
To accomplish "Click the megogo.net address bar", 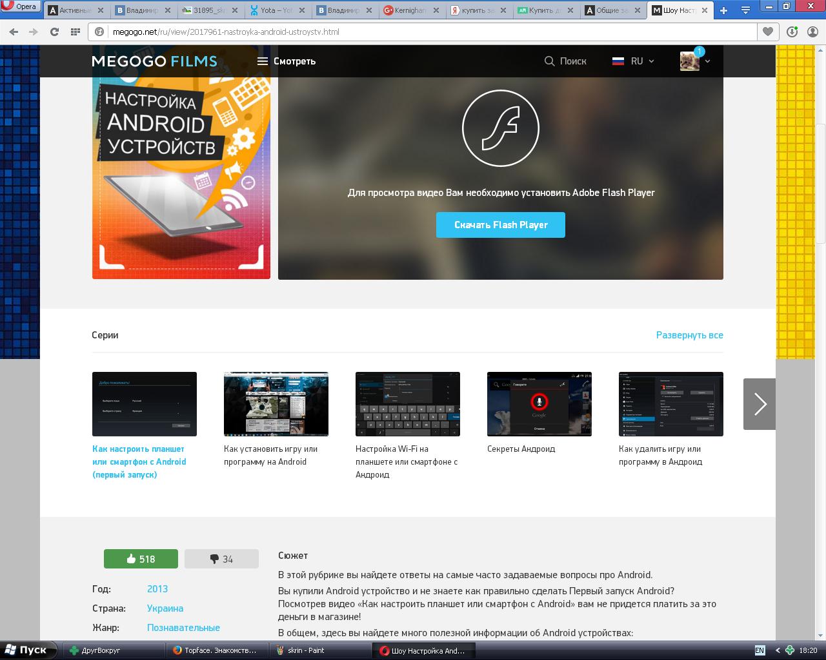I will [423, 32].
